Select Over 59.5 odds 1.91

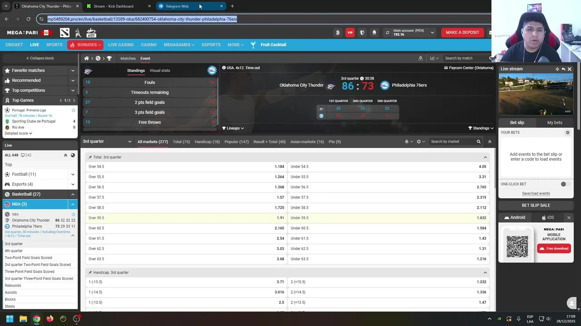click(x=186, y=218)
